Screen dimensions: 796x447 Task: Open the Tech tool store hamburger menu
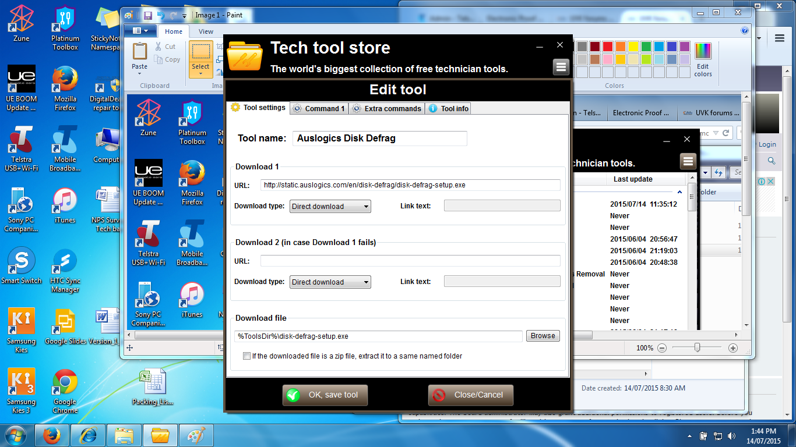(561, 67)
